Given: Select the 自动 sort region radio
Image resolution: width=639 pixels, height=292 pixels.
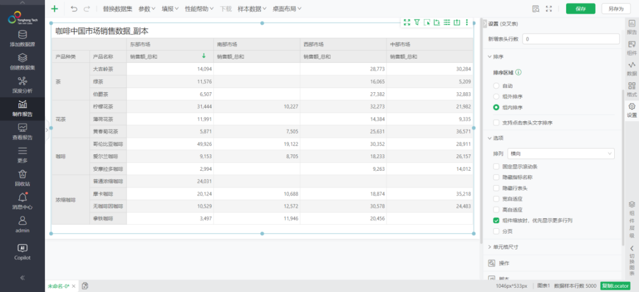Looking at the screenshot, I should 496,86.
